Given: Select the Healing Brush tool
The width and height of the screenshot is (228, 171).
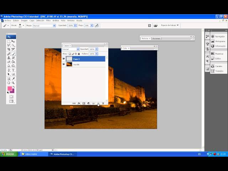Looking at the screenshot, I should [x=9, y=54].
